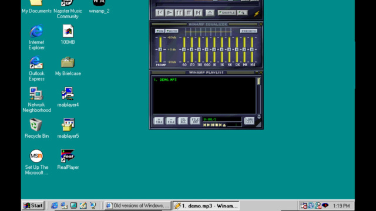The image size is (376, 211).
Task: Adjust the 16K equalizer band slider
Action: (252, 49)
